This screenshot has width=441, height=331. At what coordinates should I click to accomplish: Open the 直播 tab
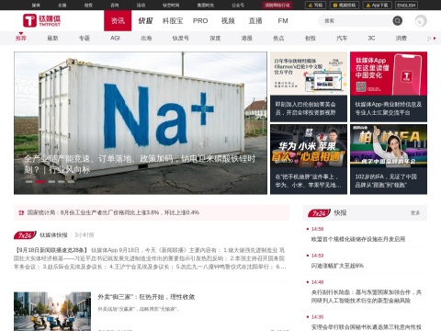(x=255, y=20)
